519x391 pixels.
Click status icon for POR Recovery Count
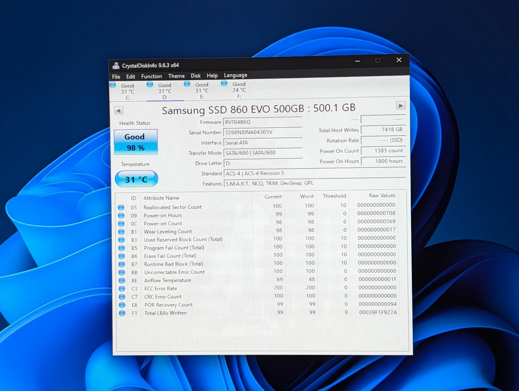tap(122, 305)
